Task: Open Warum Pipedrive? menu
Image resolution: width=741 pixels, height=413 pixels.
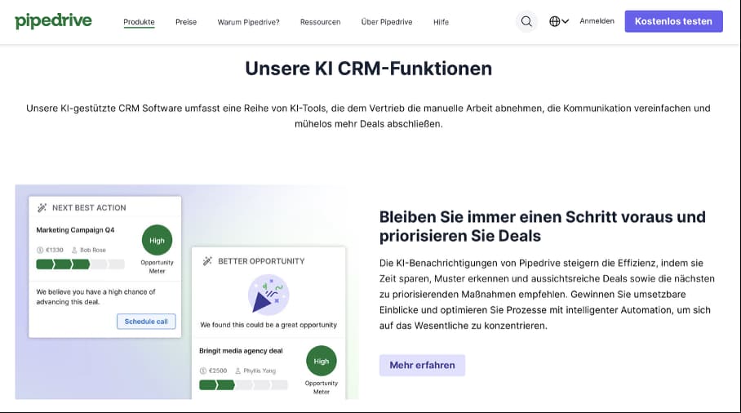Action: [x=248, y=22]
